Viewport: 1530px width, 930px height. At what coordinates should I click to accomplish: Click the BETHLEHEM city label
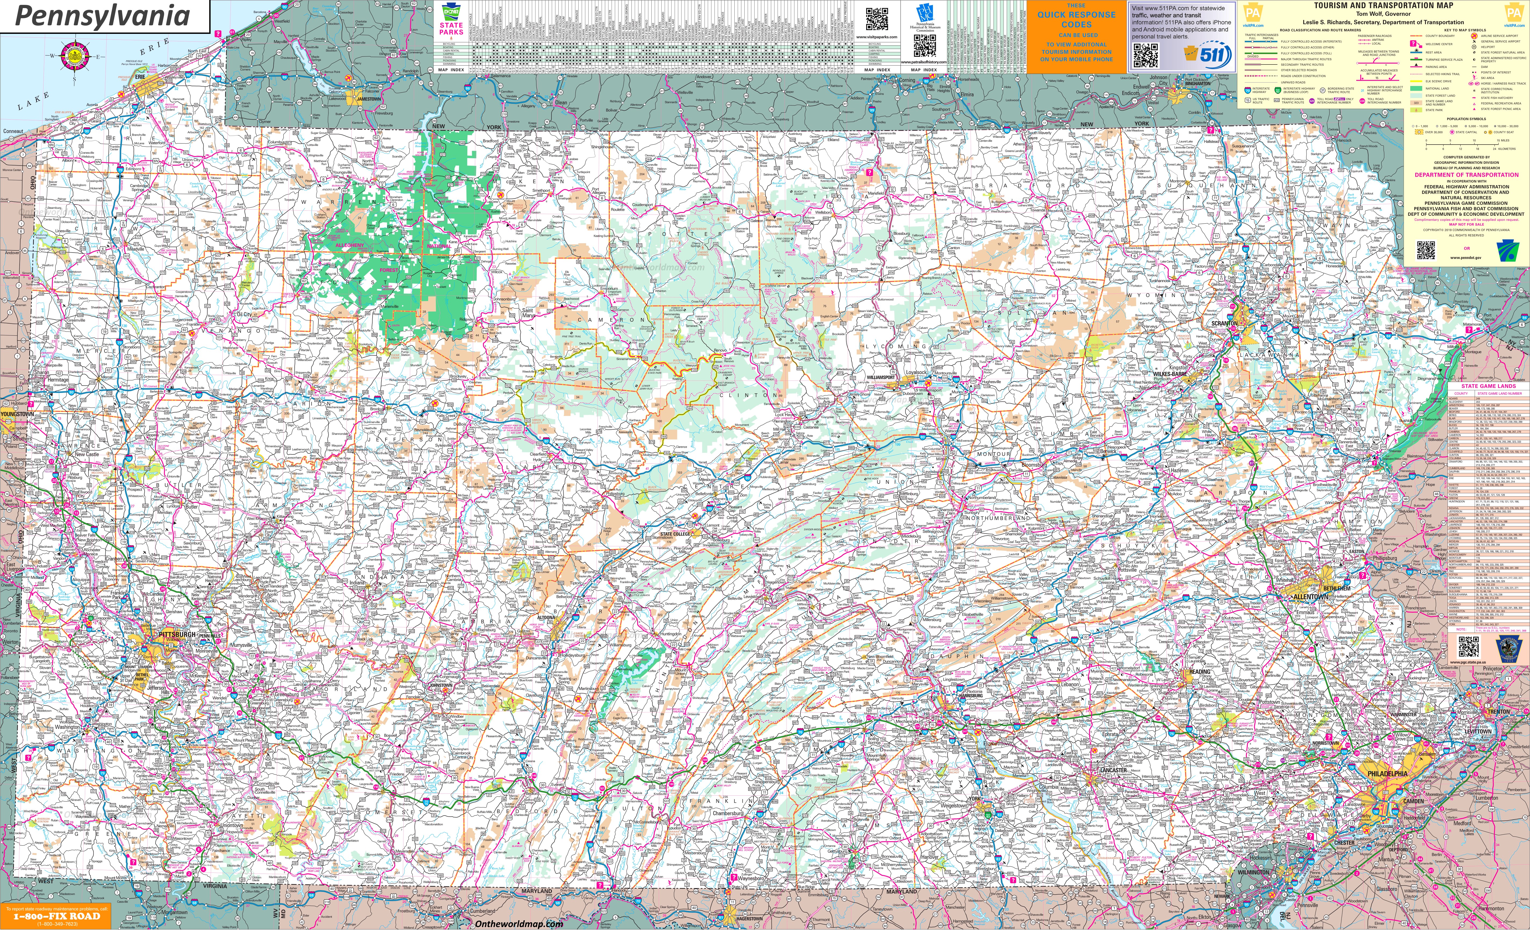[x=1337, y=588]
